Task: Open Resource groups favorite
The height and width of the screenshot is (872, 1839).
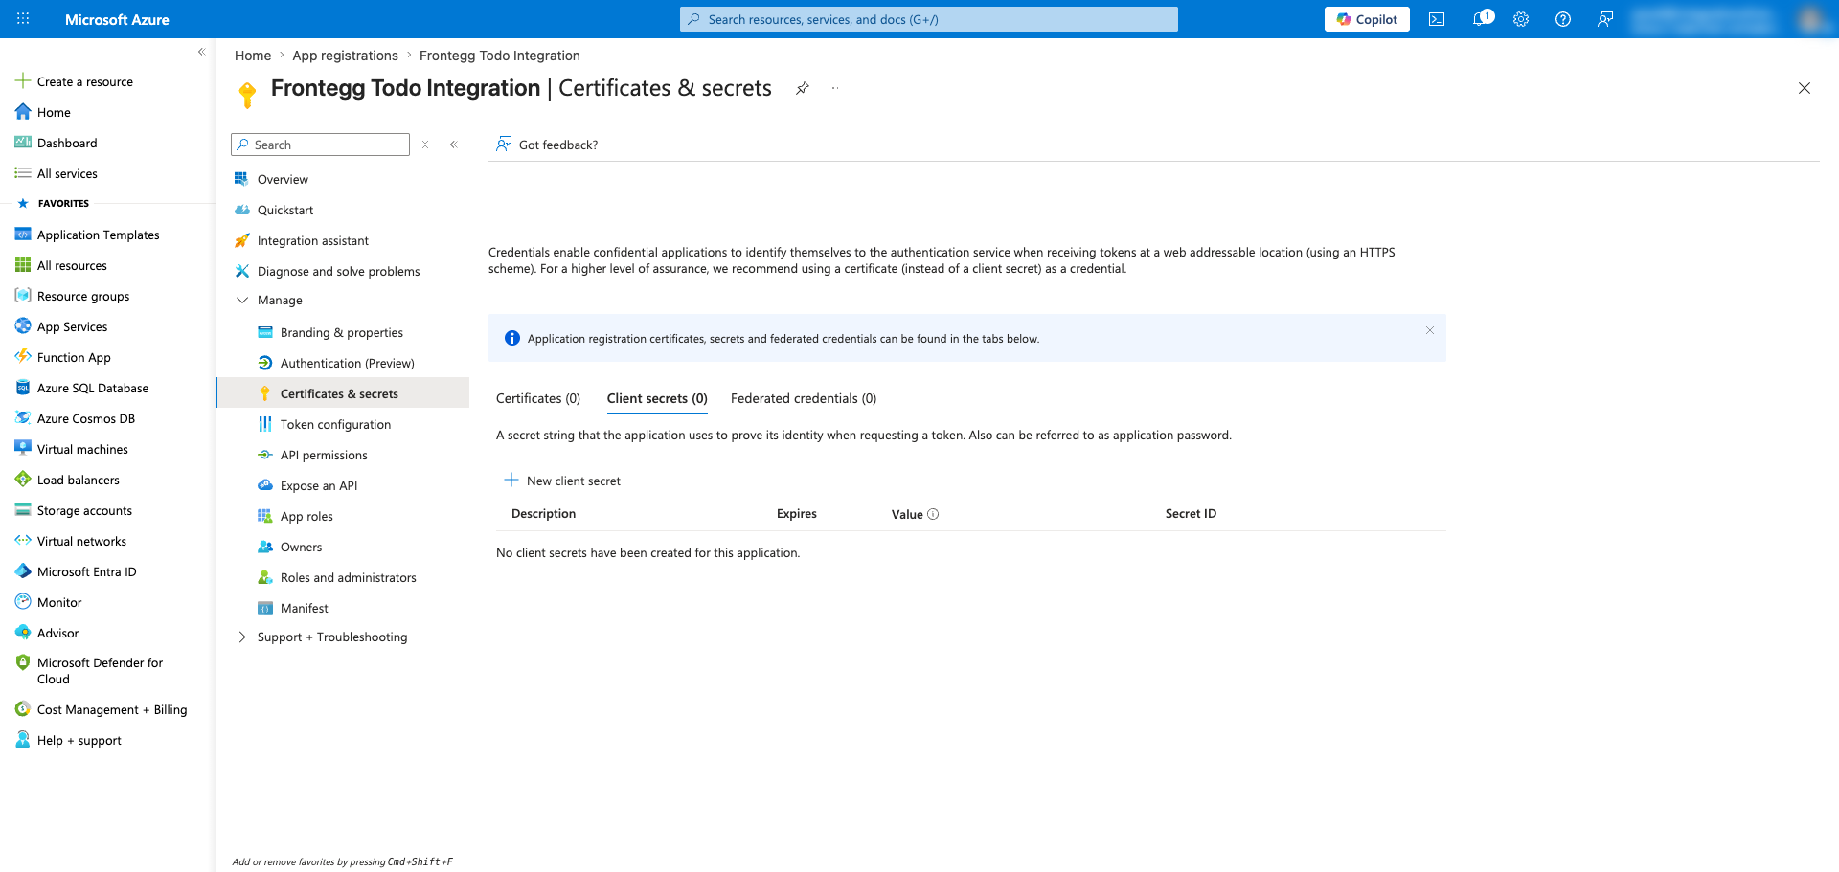Action: [73, 296]
